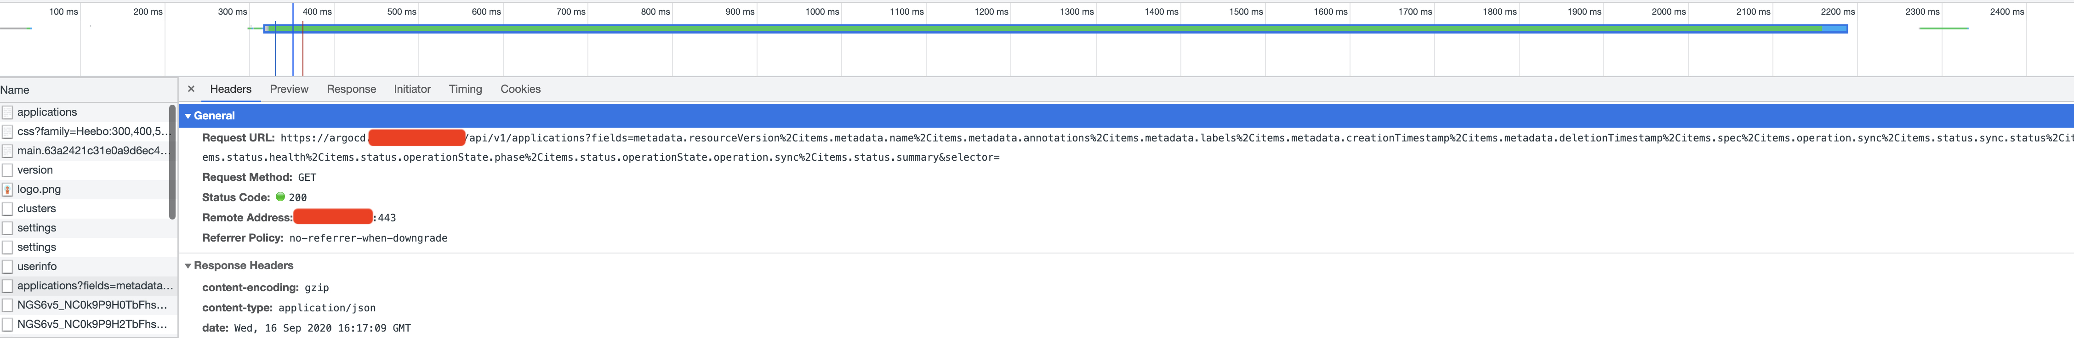The width and height of the screenshot is (2074, 338).
Task: Click the green request bar near 2300 ms
Action: (1943, 28)
